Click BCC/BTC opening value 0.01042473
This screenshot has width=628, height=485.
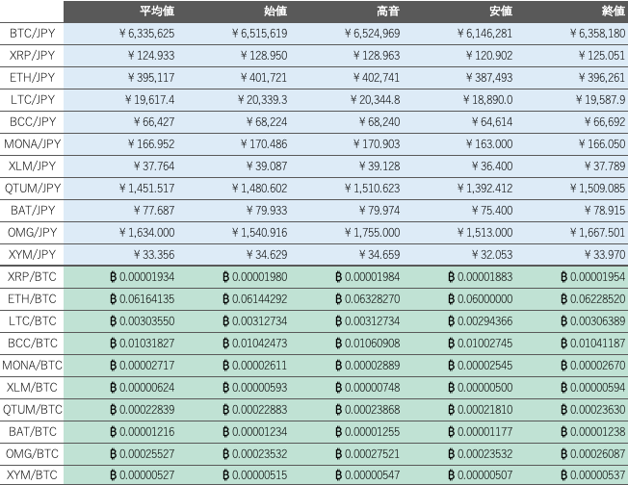pos(255,343)
